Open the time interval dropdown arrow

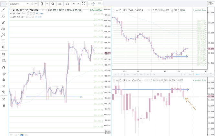[x=35, y=4]
